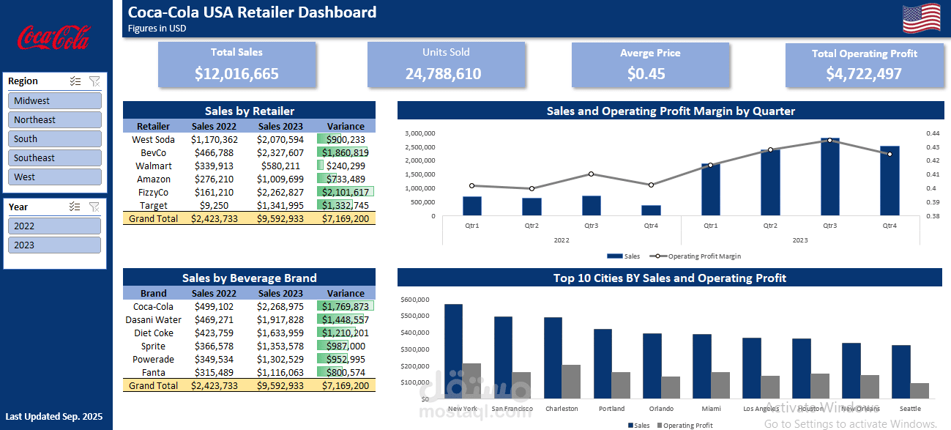Select the Units Sold card
The image size is (951, 430).
(x=446, y=64)
